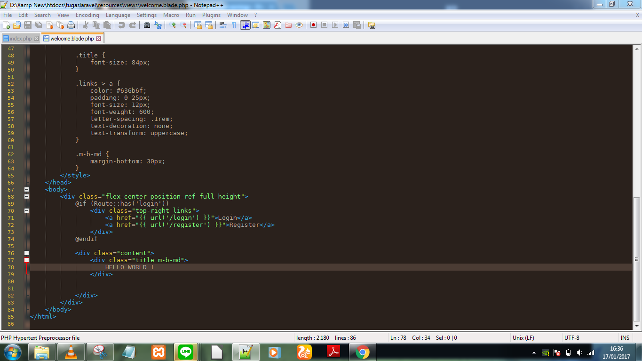642x361 pixels.
Task: Collapse the title m-b-md div fold, line 77
Action: [26, 260]
